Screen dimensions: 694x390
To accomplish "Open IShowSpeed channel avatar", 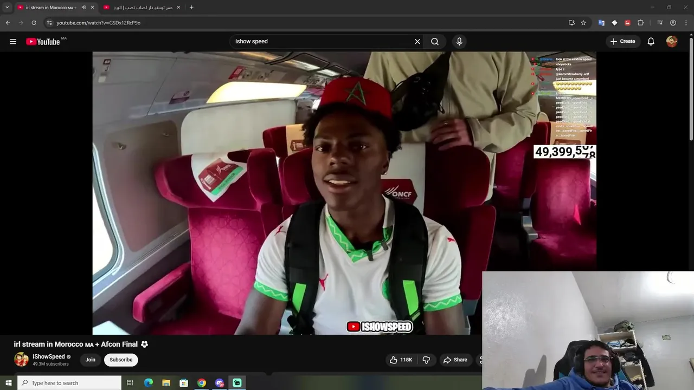I will (x=21, y=359).
